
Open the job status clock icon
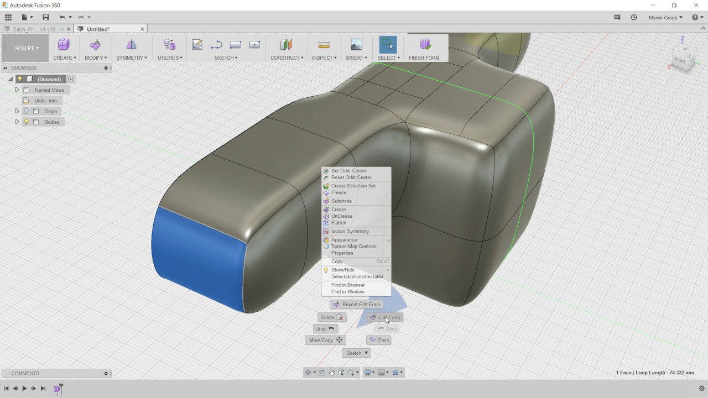634,18
